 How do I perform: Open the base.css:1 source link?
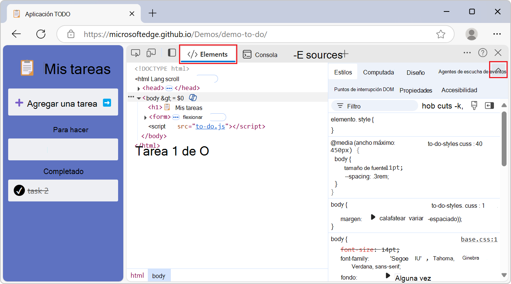pyautogui.click(x=479, y=239)
